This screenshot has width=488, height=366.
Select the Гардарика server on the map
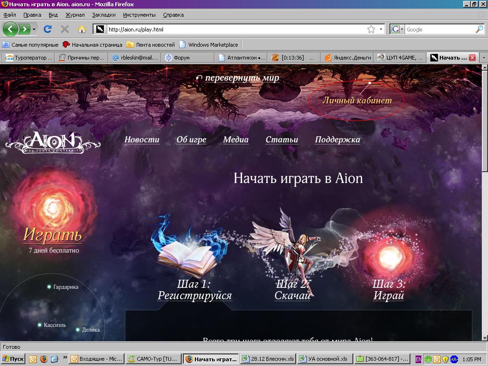pos(65,287)
